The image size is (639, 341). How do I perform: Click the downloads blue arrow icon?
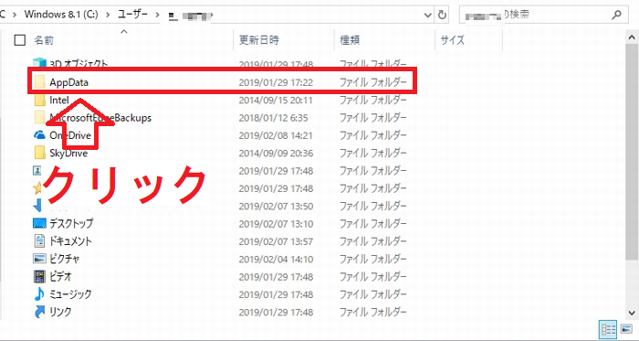tap(37, 206)
